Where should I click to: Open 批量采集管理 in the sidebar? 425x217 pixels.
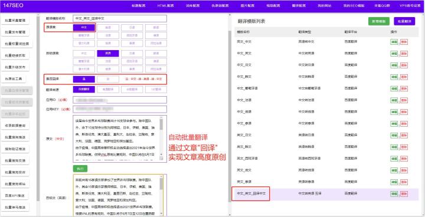15,20
